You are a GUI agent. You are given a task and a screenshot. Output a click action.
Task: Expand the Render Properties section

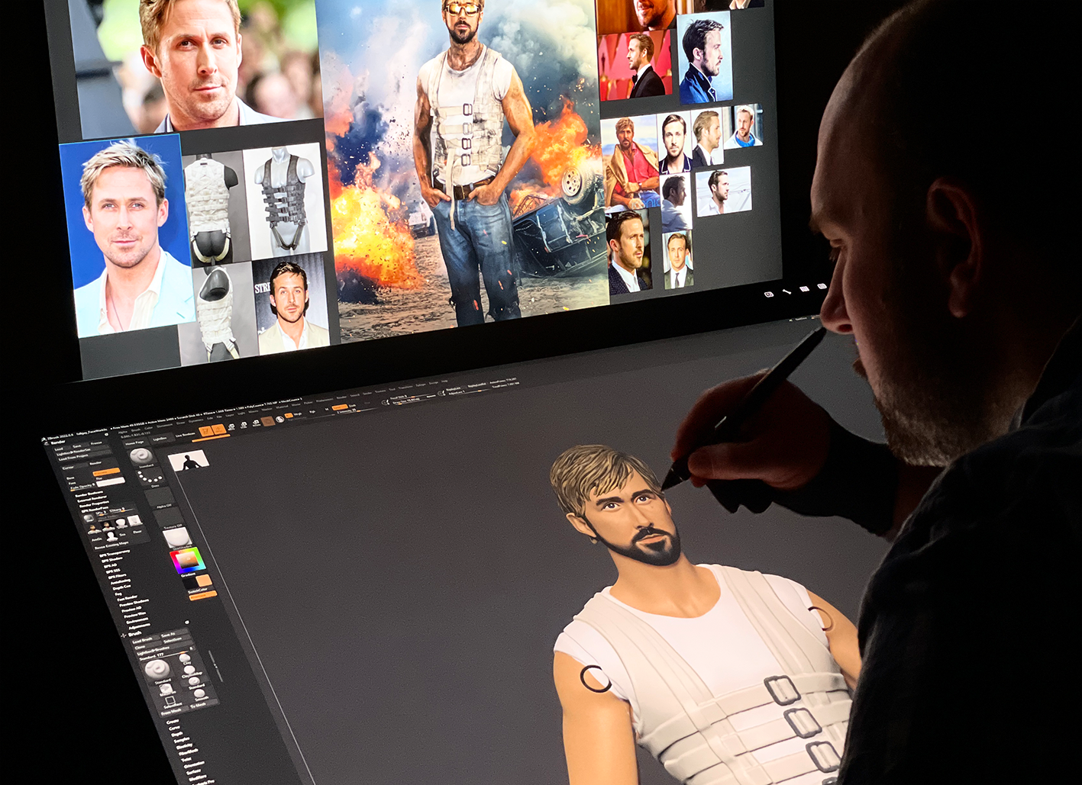(x=94, y=504)
